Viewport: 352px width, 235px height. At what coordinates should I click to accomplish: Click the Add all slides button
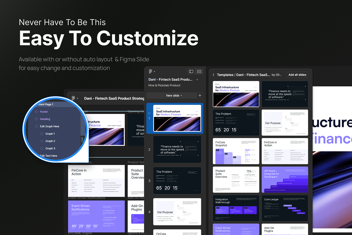click(297, 75)
